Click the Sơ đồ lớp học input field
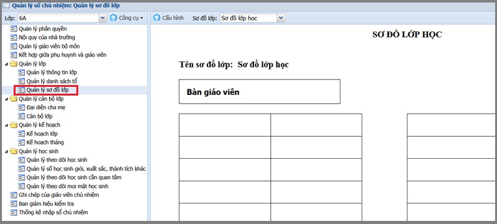Image resolution: width=497 pixels, height=224 pixels. (248, 18)
